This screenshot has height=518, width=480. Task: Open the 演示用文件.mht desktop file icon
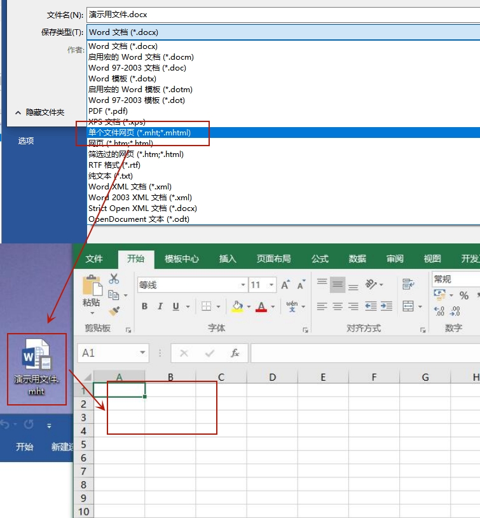(x=36, y=369)
